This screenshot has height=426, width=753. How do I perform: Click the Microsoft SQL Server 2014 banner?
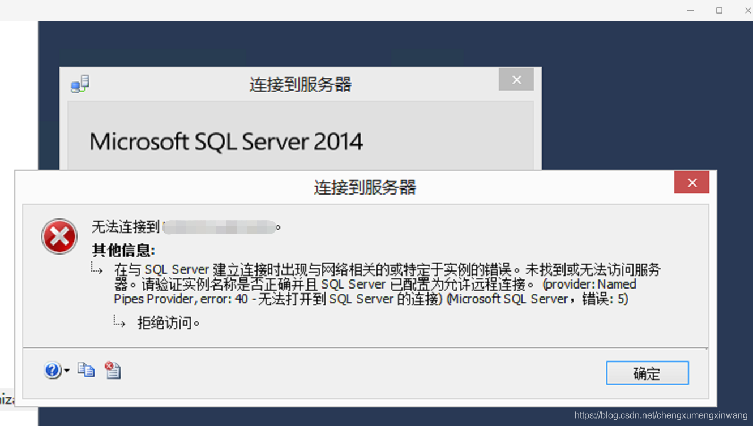point(226,141)
